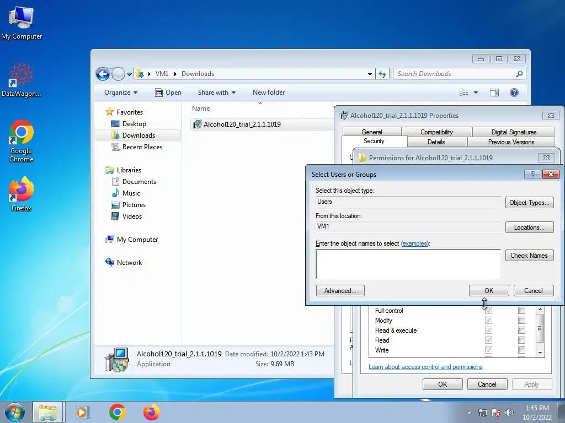Viewport: 565px width, 423px height.
Task: Open recent pages dropdown arrow by navigation
Action: pyautogui.click(x=129, y=74)
